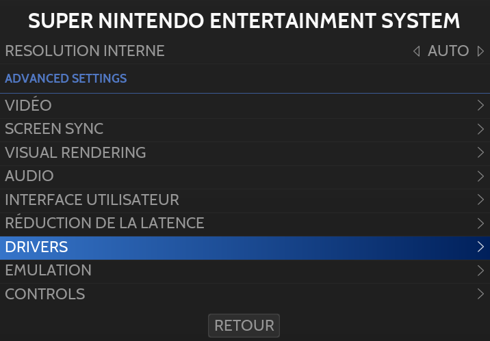
Task: Select the Résolution Interne row
Action: pos(85,51)
